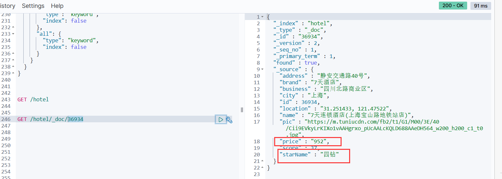Viewport: 502px width, 179px height.
Task: Open the History tab
Action: pos(8,6)
